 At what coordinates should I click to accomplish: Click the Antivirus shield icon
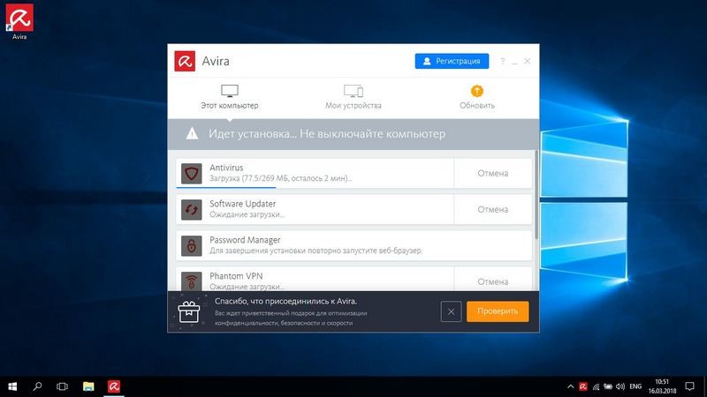[x=192, y=173]
